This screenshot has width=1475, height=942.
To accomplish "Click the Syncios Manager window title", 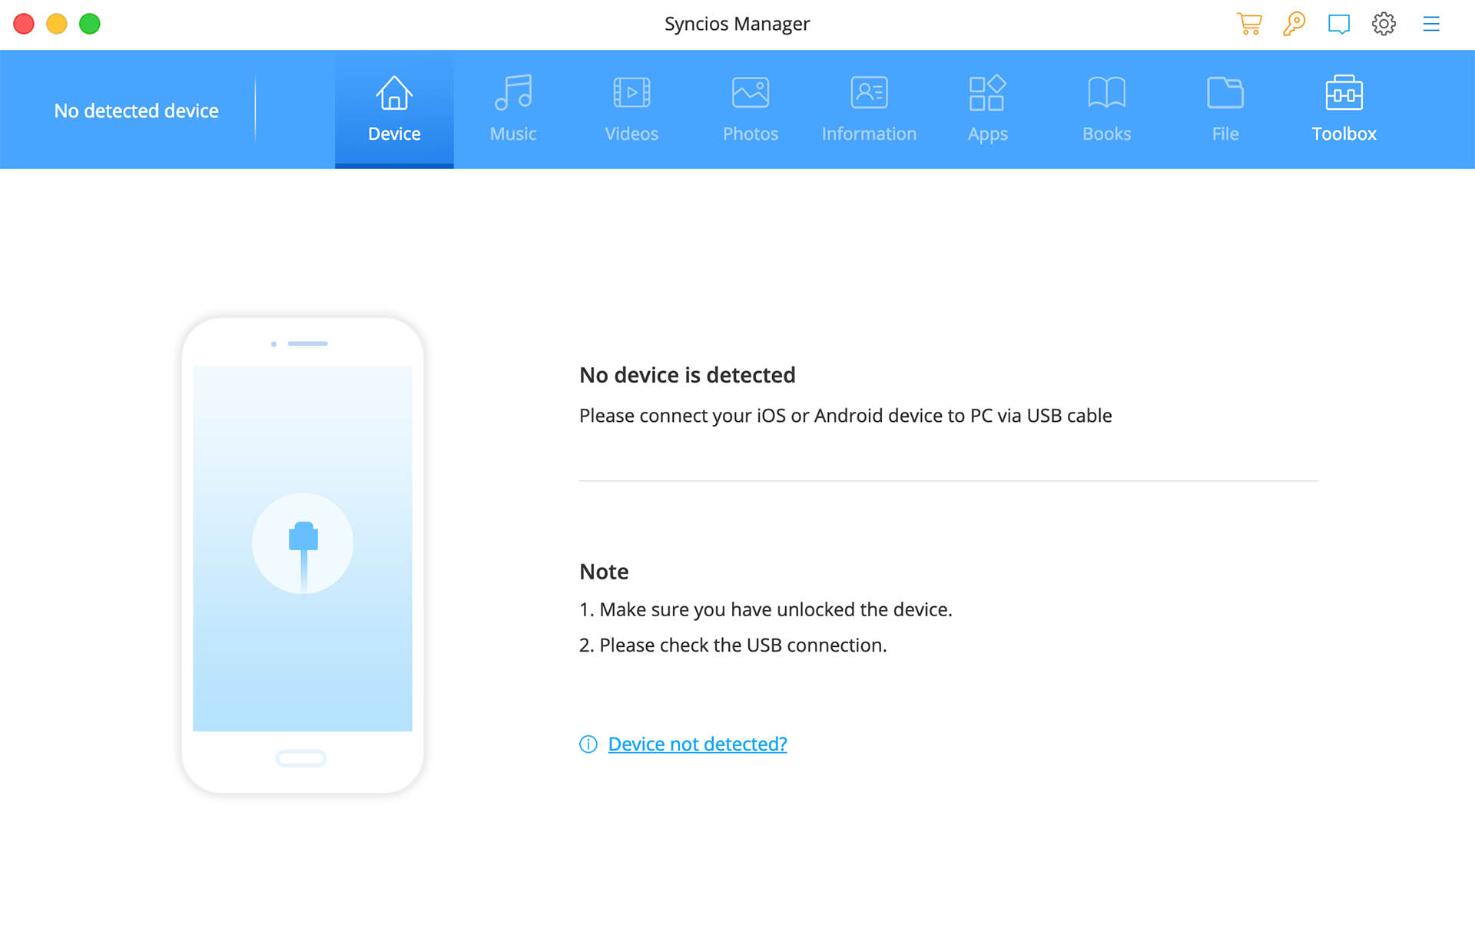I will pos(737,24).
